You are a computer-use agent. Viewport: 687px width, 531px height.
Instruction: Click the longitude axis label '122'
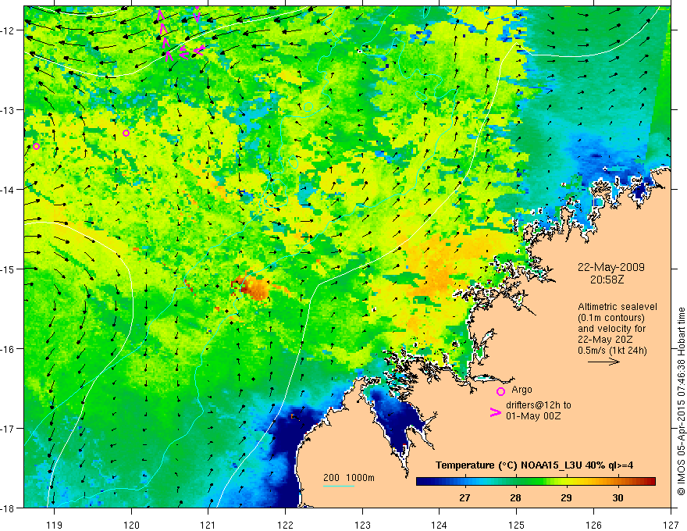coord(285,525)
